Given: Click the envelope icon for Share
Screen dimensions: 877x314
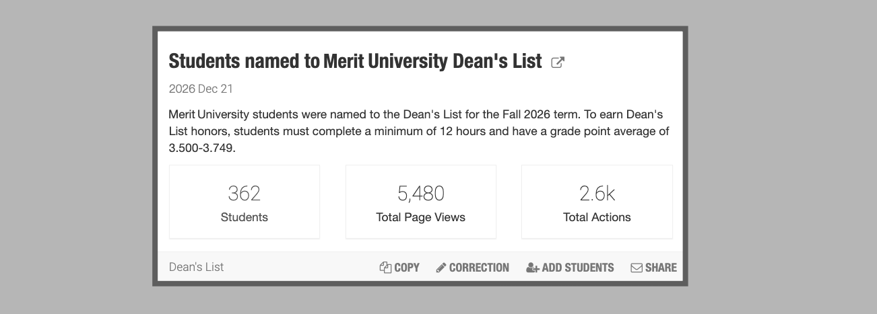Looking at the screenshot, I should coord(637,268).
